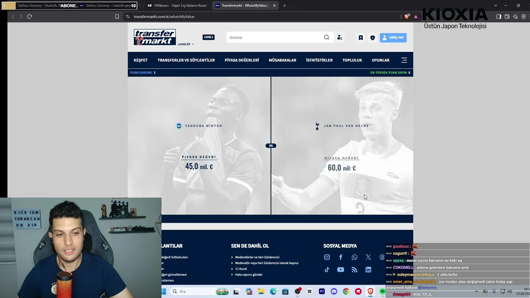Viewport: 530px width, 298px height.
Task: Bookmark this page via address bar icon
Action: [117, 17]
